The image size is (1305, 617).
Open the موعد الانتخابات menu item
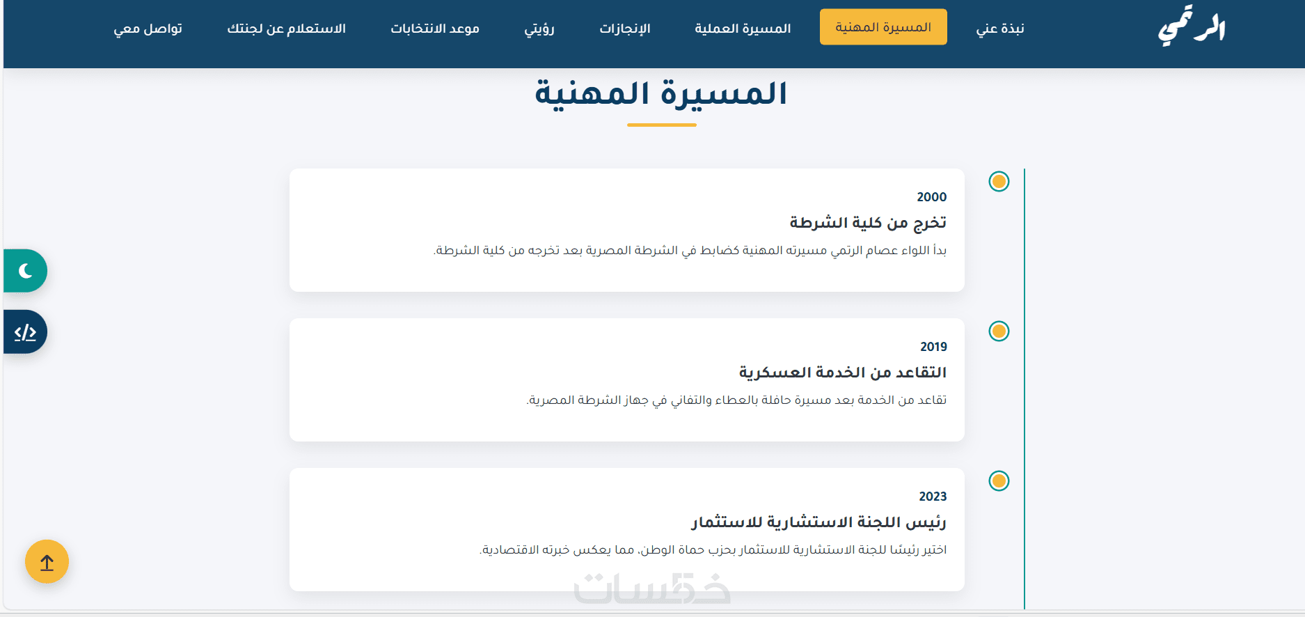pyautogui.click(x=435, y=28)
